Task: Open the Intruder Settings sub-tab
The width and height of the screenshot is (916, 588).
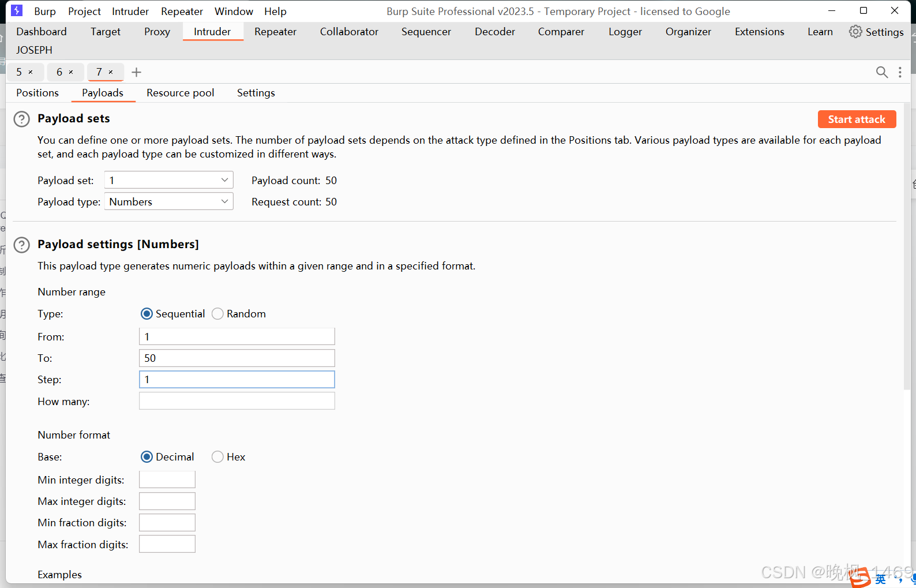Action: [256, 93]
